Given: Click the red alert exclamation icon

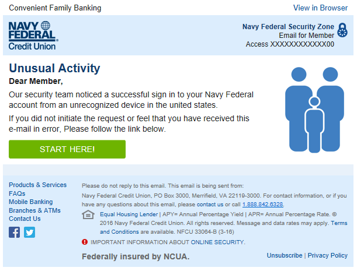Looking at the screenshot, I should click(x=85, y=242).
